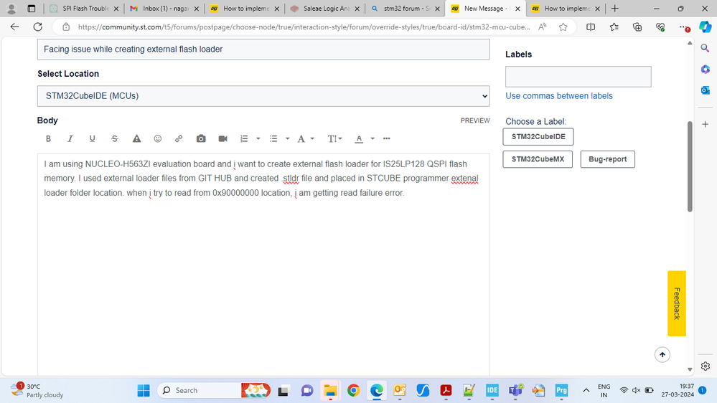Screen dimensions: 717x403
Task: Switch to the New Message tab
Action: click(485, 8)
